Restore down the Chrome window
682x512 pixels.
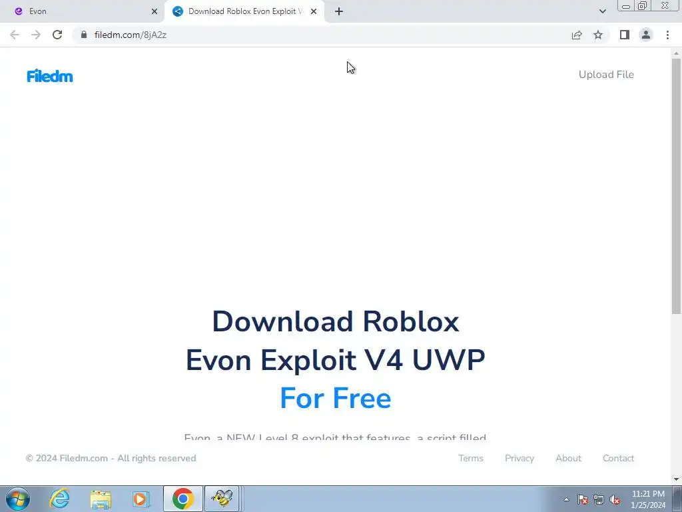pyautogui.click(x=642, y=6)
